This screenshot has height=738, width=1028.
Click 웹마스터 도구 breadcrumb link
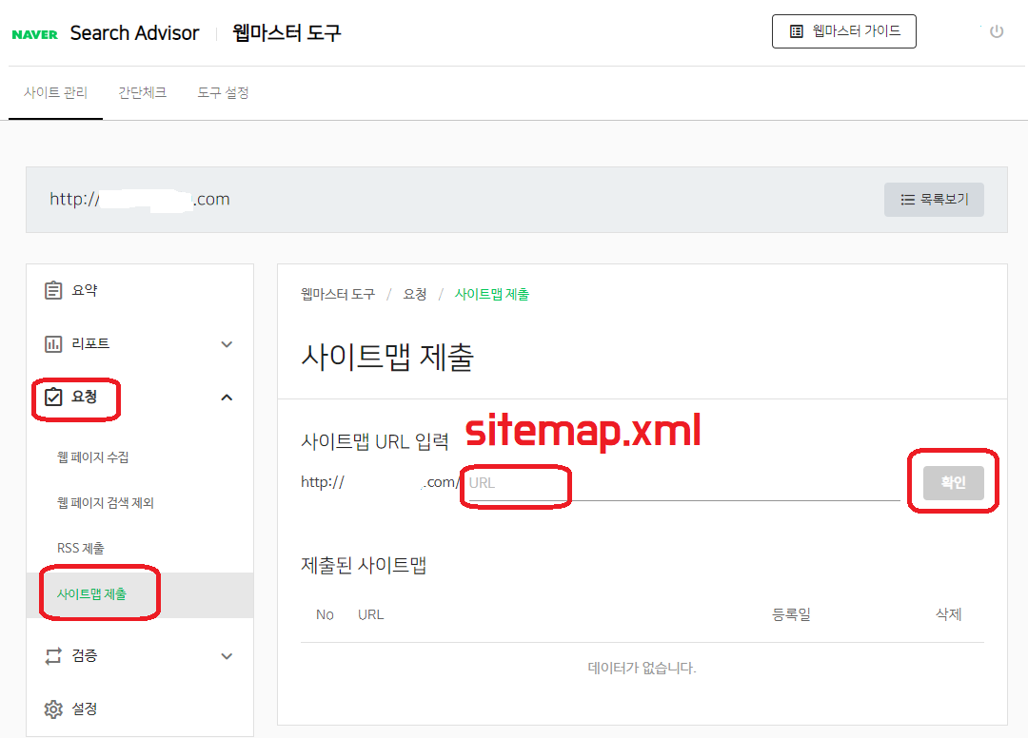click(x=338, y=295)
